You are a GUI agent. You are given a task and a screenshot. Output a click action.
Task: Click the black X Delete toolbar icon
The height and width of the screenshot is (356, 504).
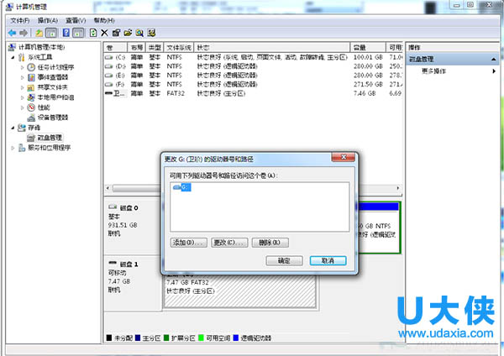pos(104,33)
